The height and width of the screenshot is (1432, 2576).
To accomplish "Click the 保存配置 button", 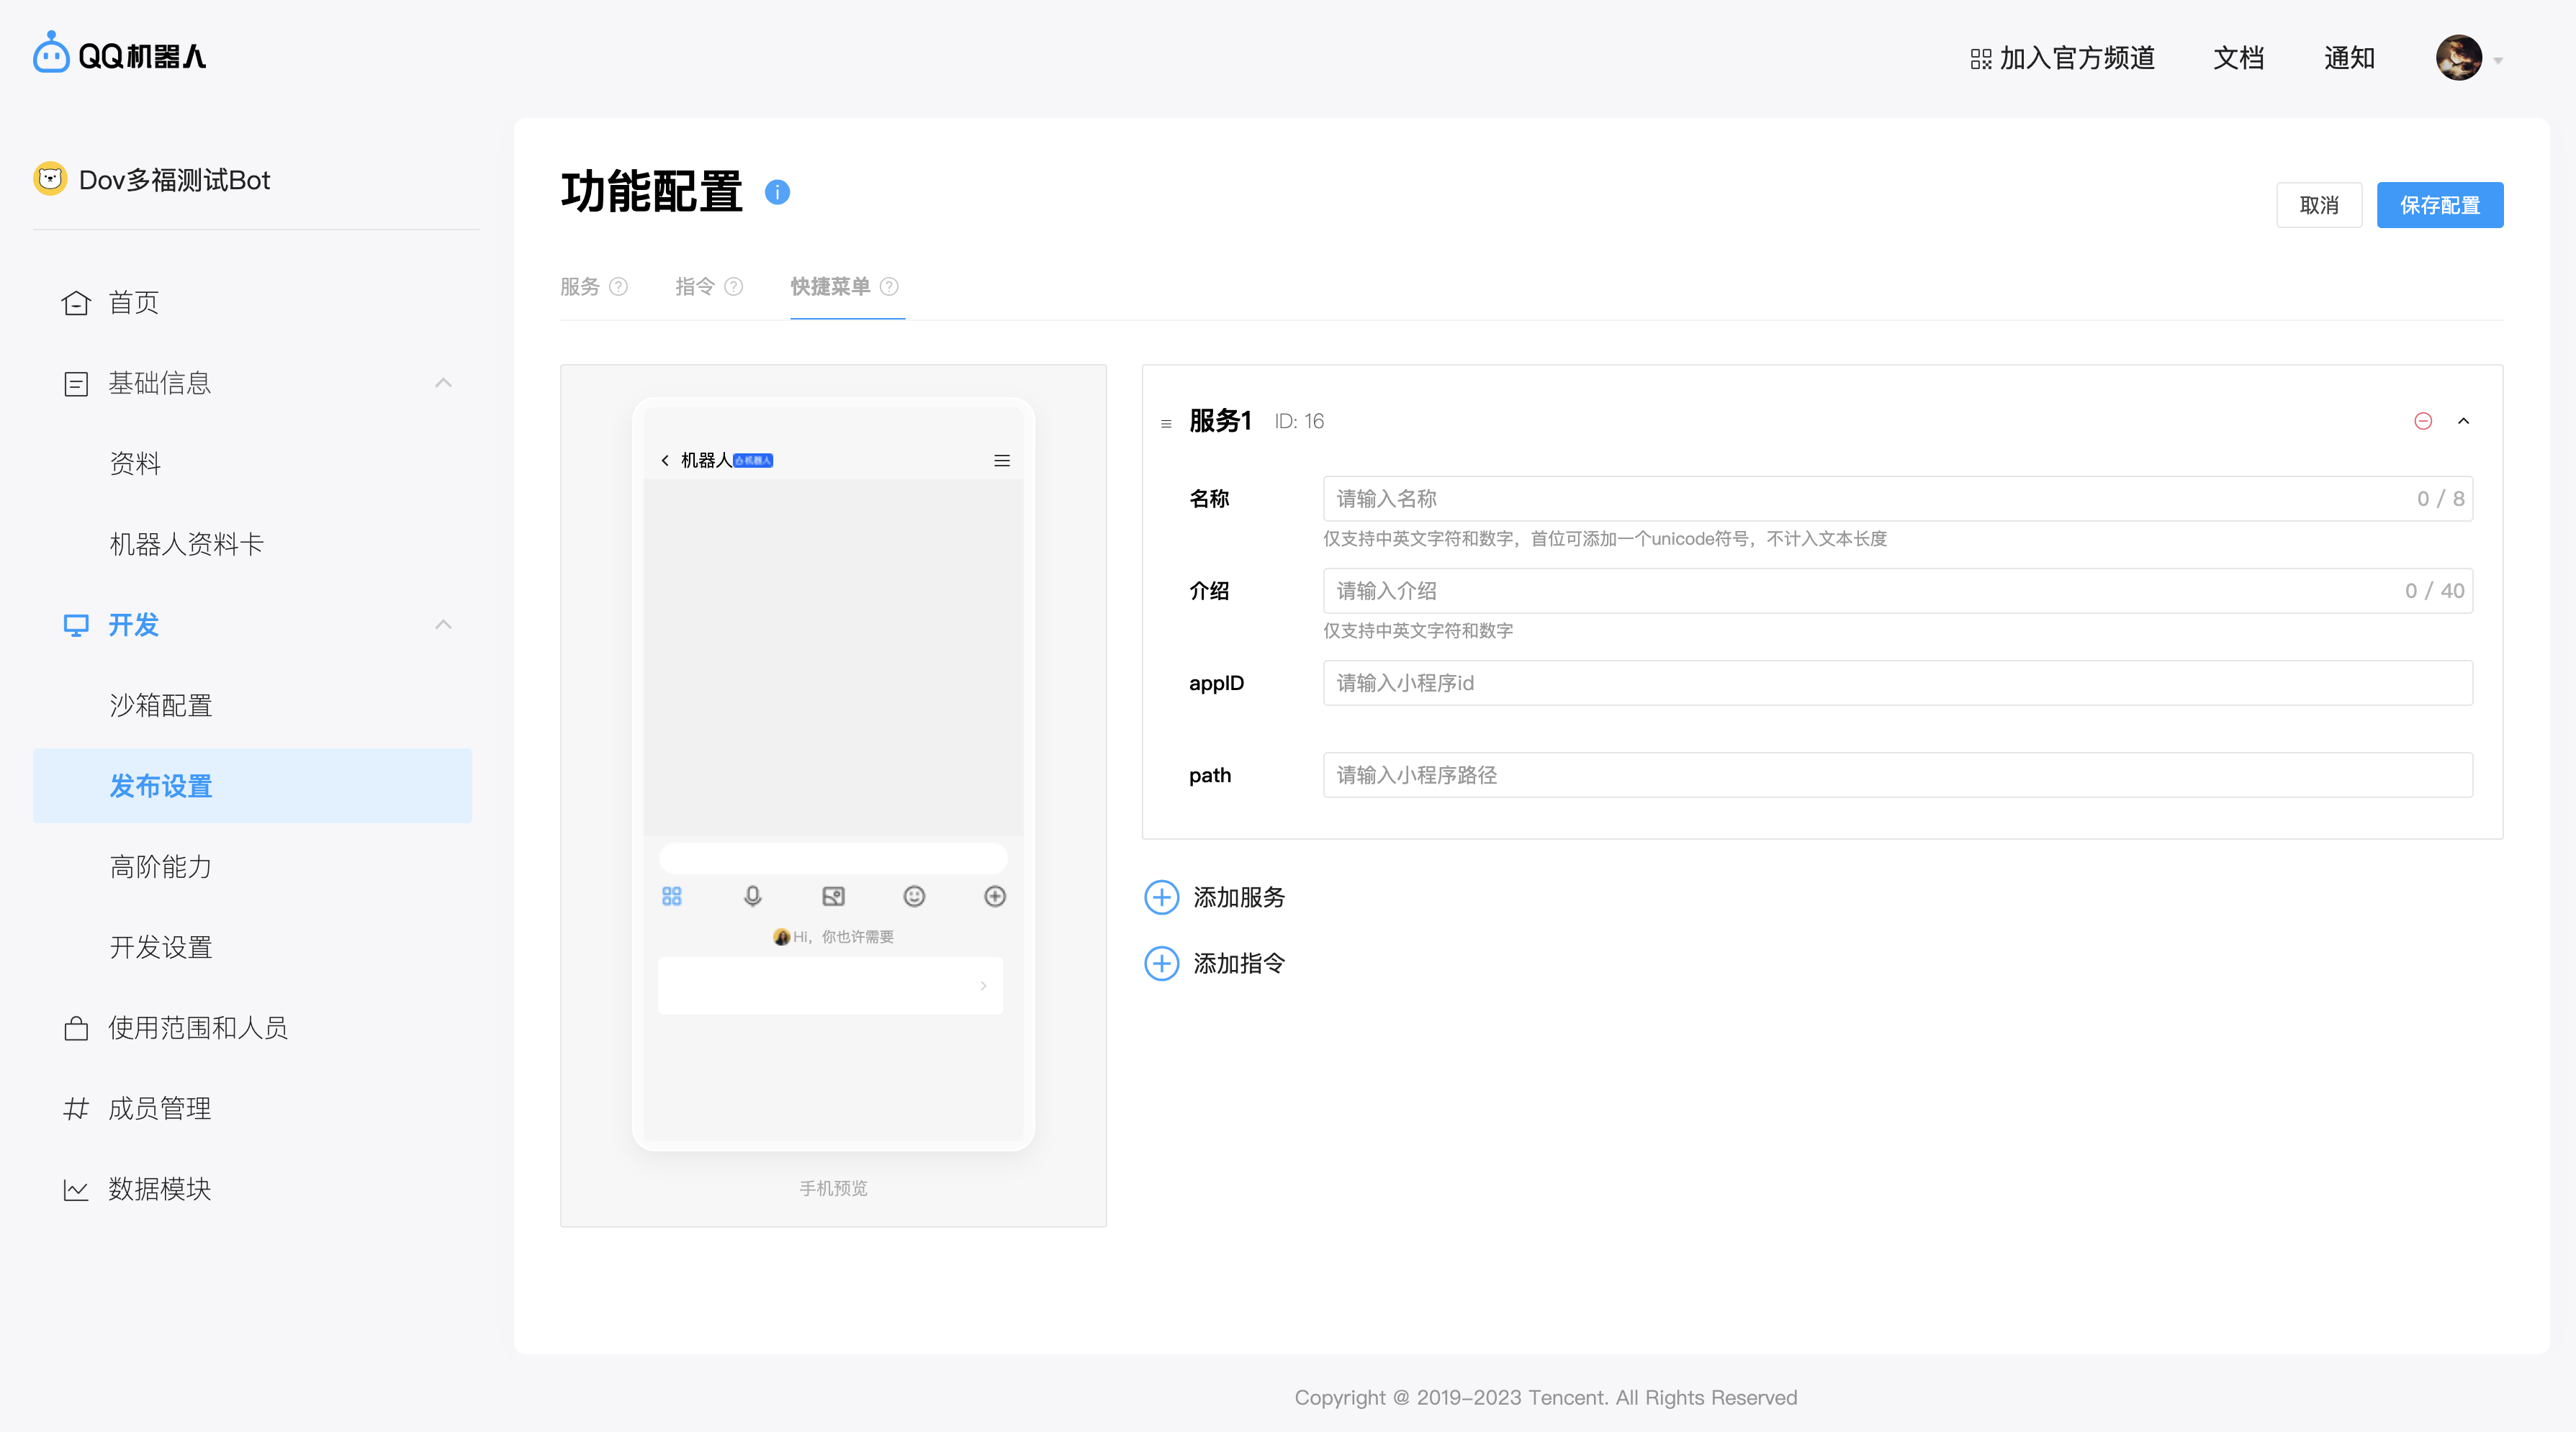I will click(2439, 205).
